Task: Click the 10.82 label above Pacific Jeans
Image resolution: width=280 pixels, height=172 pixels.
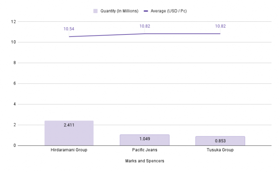Action: 145,26
